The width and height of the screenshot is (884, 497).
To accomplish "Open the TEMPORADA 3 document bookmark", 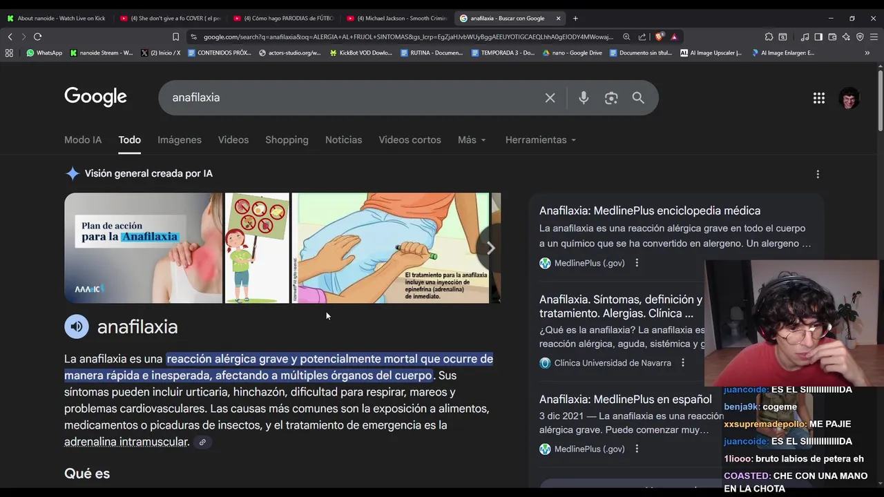I will [503, 52].
